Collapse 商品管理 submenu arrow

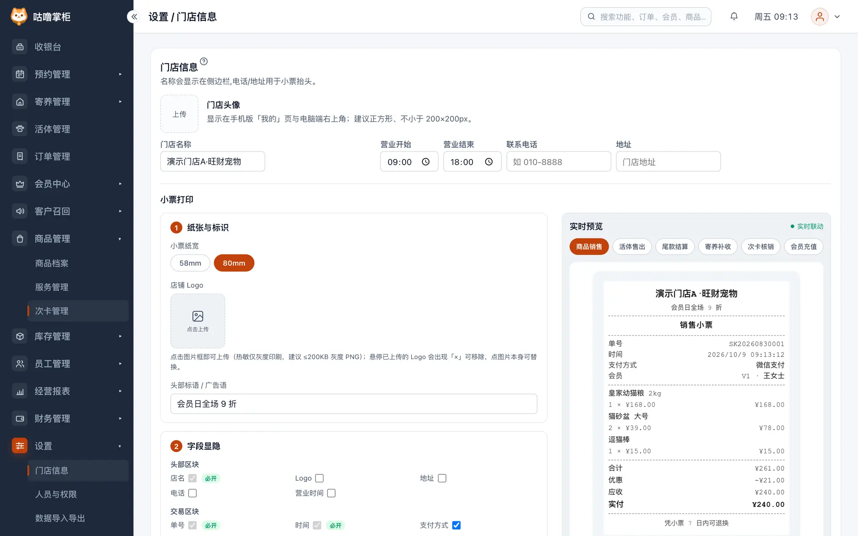(120, 239)
